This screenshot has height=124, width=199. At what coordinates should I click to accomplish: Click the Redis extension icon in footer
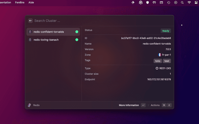30,105
